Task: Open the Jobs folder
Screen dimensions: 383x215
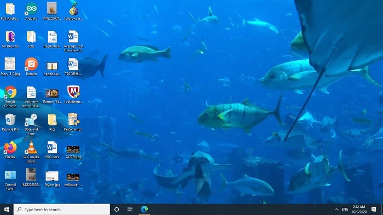Action: pyautogui.click(x=31, y=37)
